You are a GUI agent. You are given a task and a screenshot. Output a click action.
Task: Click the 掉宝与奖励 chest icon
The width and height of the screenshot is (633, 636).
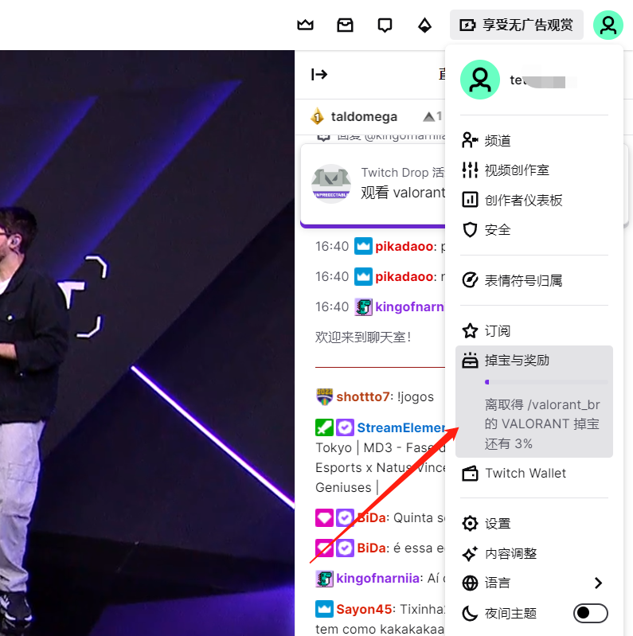coord(470,360)
